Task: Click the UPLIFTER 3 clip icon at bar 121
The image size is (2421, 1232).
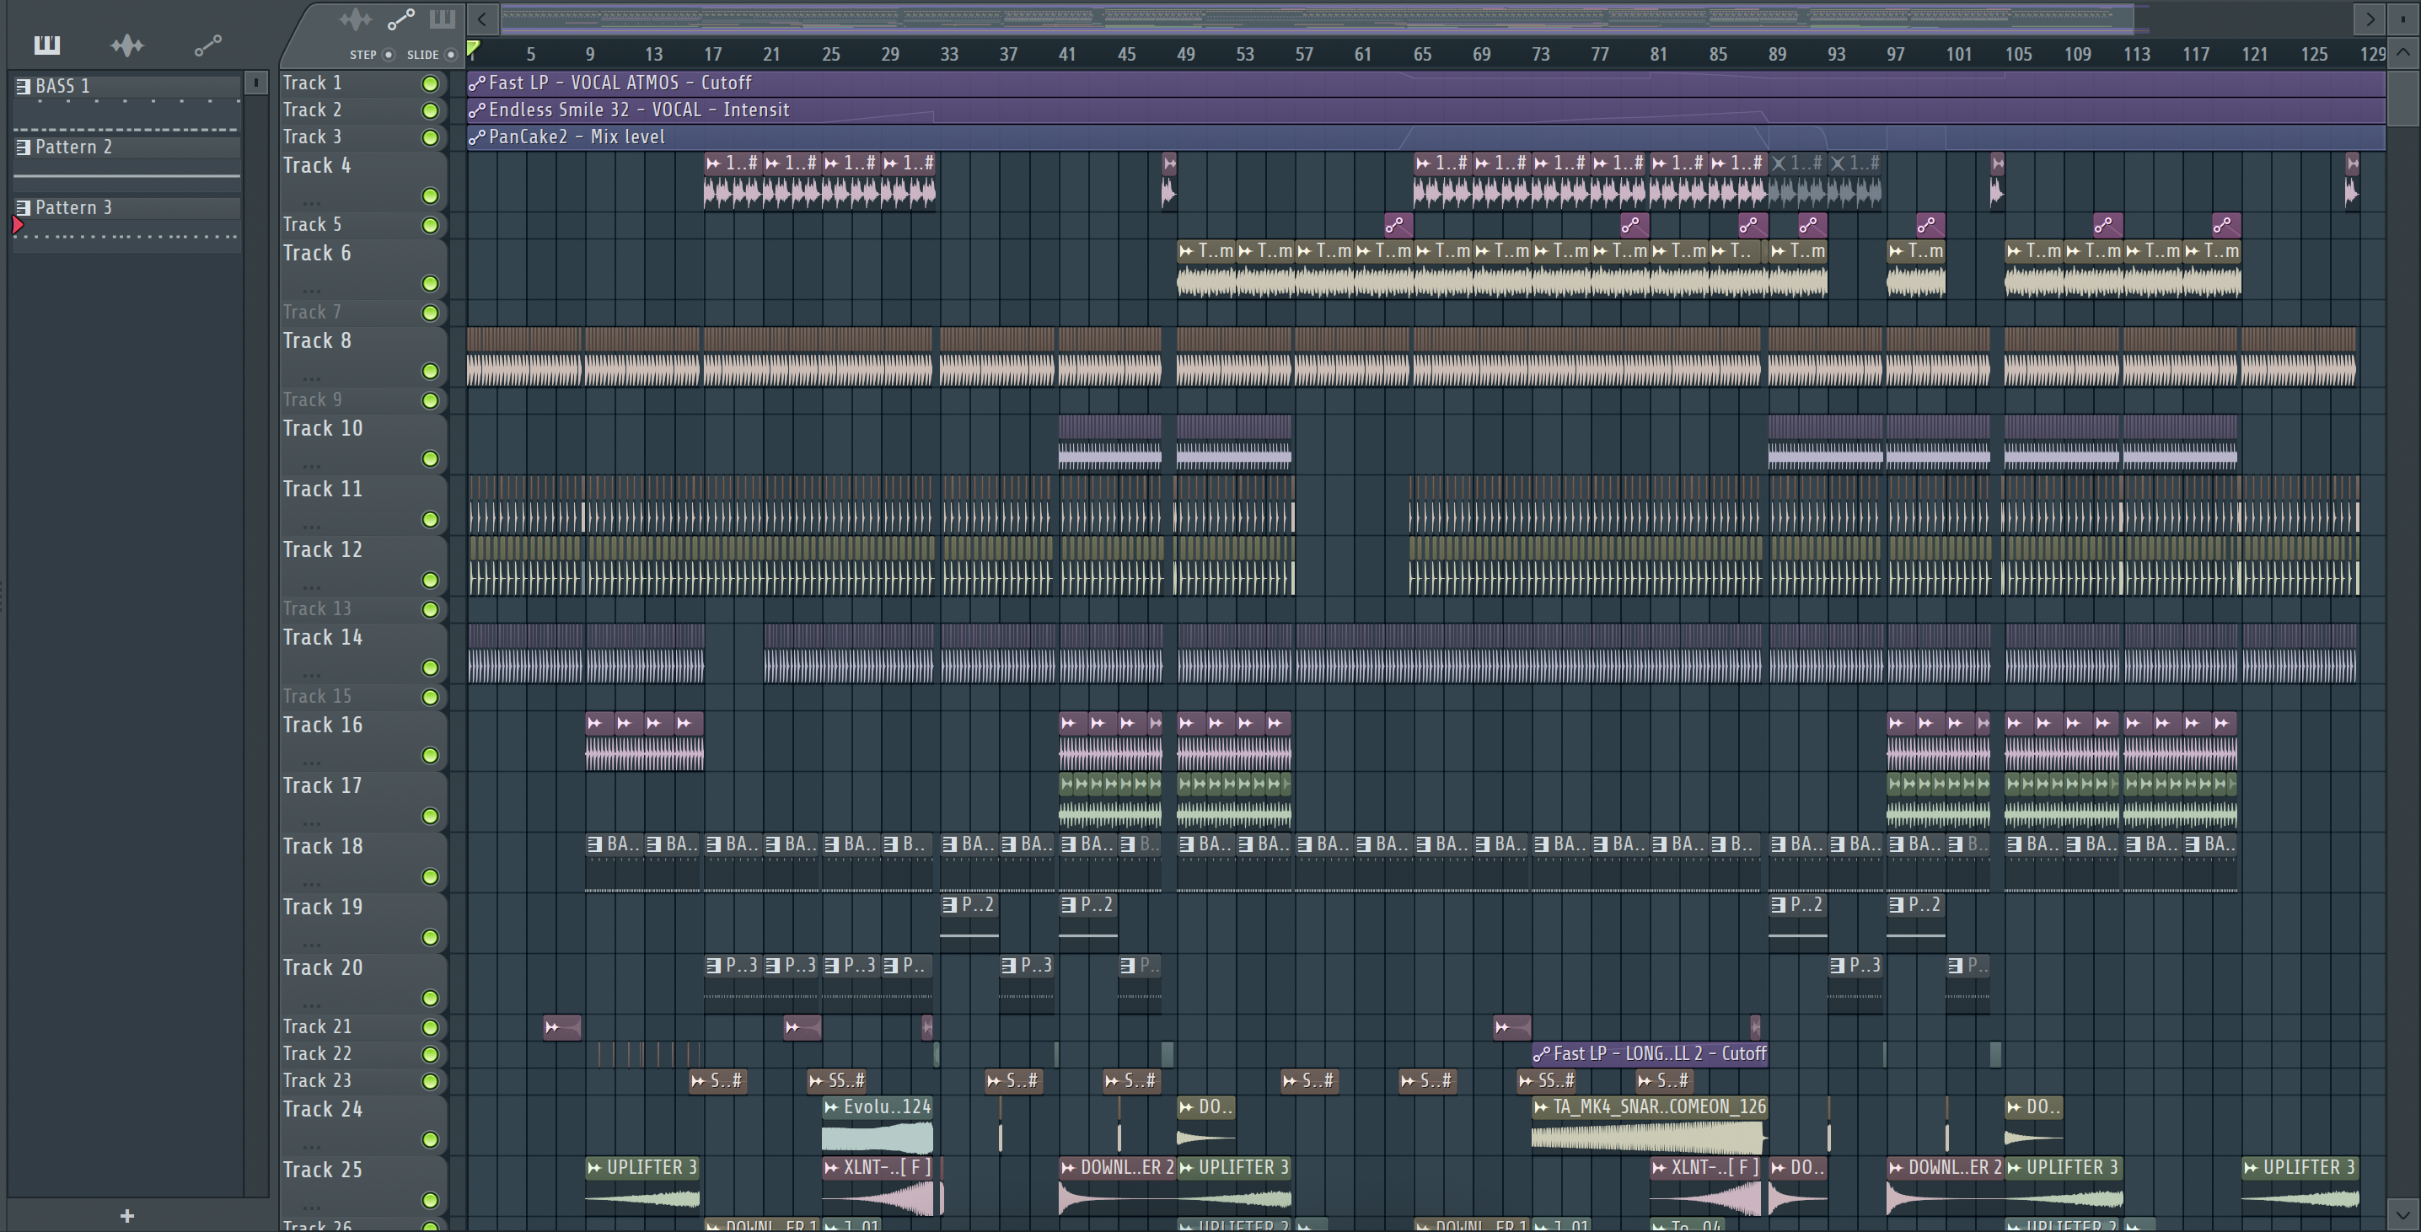Action: click(x=2250, y=1167)
